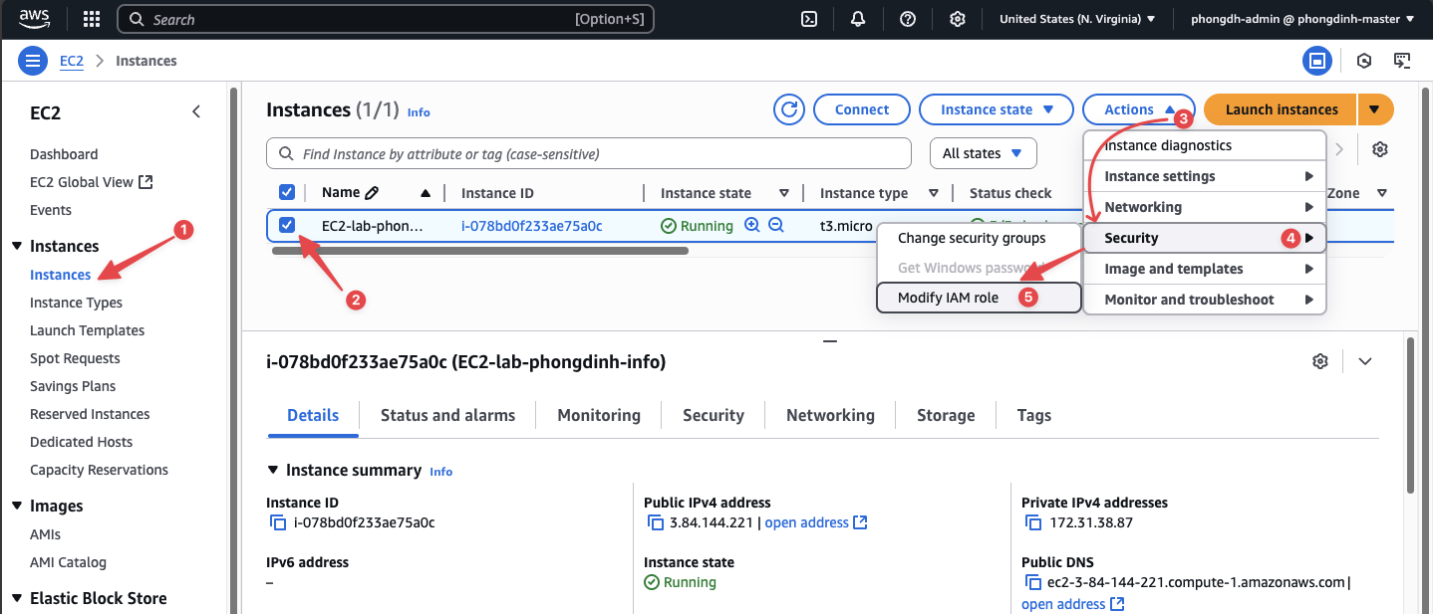Viewport: 1433px width, 614px height.
Task: Toggle the select-all instances checkbox
Action: point(287,192)
